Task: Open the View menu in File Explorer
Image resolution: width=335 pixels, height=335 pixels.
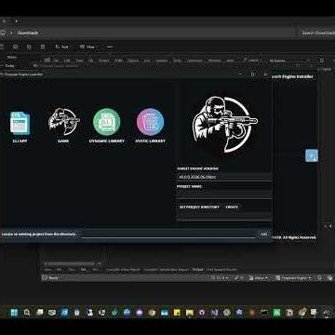Action: point(87,47)
